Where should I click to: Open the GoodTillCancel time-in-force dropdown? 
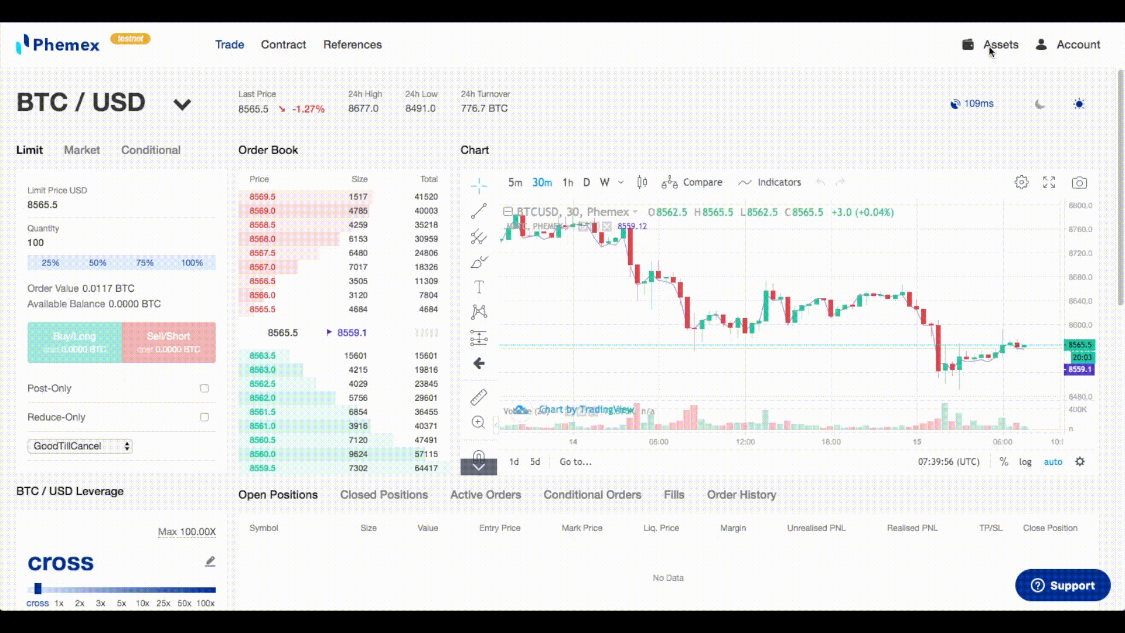[80, 446]
